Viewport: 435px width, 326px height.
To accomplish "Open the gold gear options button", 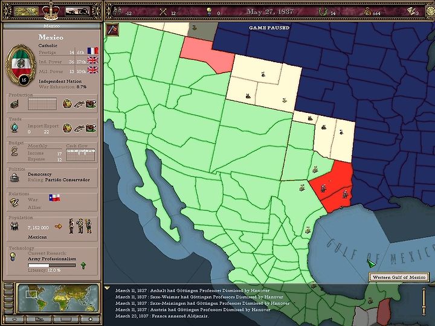I will [x=431, y=11].
